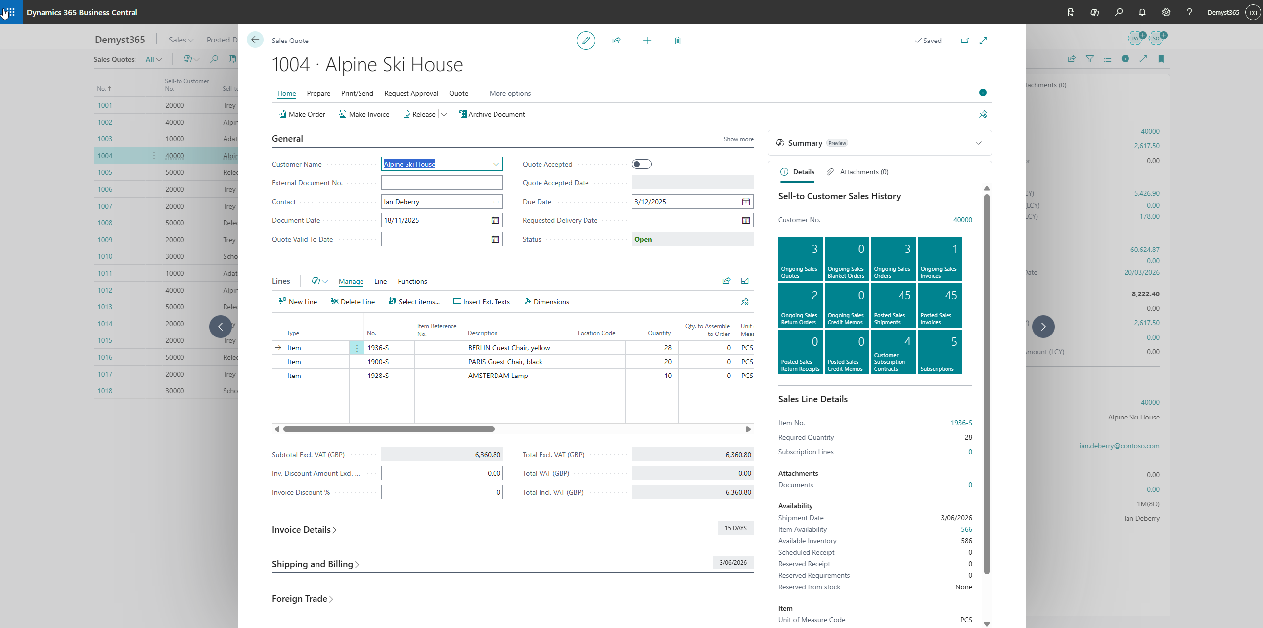Click the notification bell icon

pyautogui.click(x=1142, y=12)
